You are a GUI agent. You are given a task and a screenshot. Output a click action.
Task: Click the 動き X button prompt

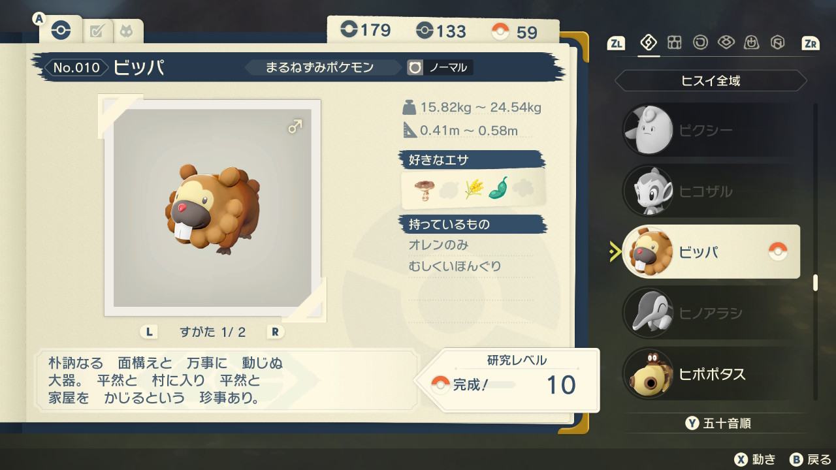coord(754,459)
